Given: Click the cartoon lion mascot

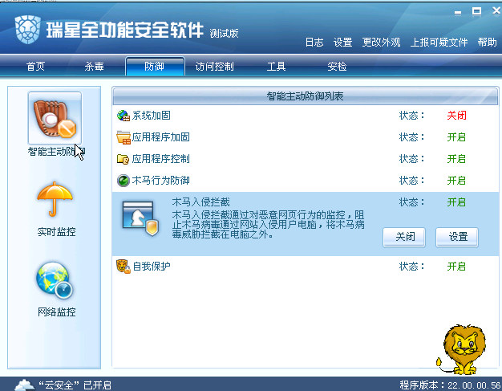Looking at the screenshot, I should click(461, 350).
